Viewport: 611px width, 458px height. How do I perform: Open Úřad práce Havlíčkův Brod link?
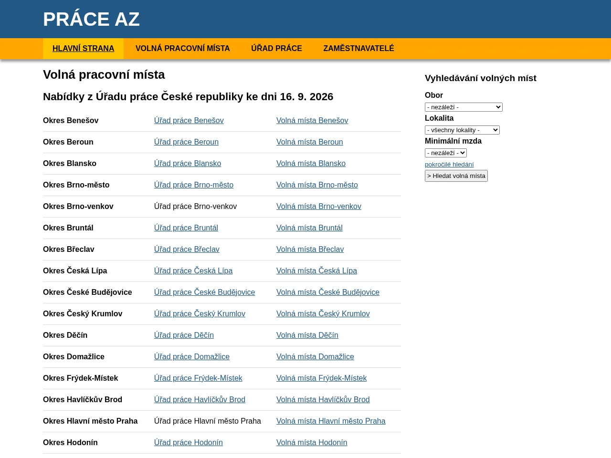pos(200,400)
